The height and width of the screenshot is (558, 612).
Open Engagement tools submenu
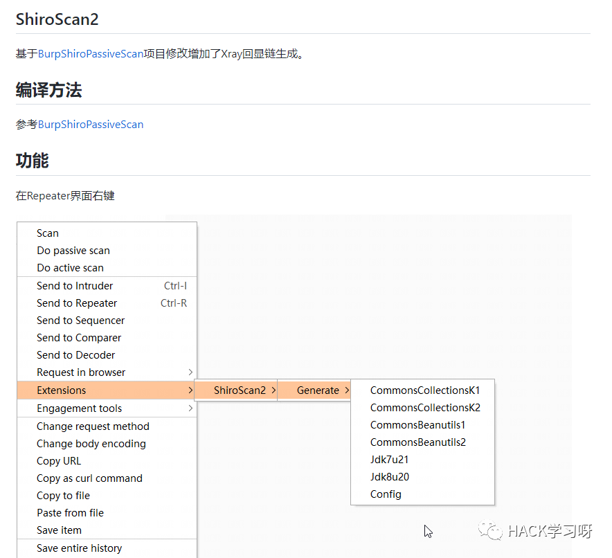107,408
